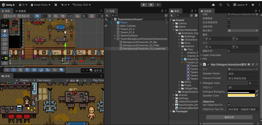Toggle the 是觸發器 checkbox

[229, 19]
